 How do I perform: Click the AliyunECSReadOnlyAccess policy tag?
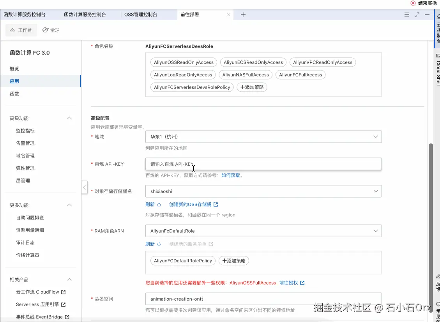click(x=253, y=62)
